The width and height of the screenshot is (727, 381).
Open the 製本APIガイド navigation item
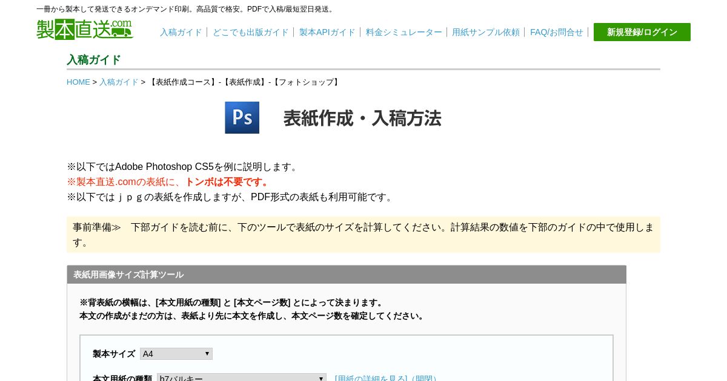[x=327, y=33]
